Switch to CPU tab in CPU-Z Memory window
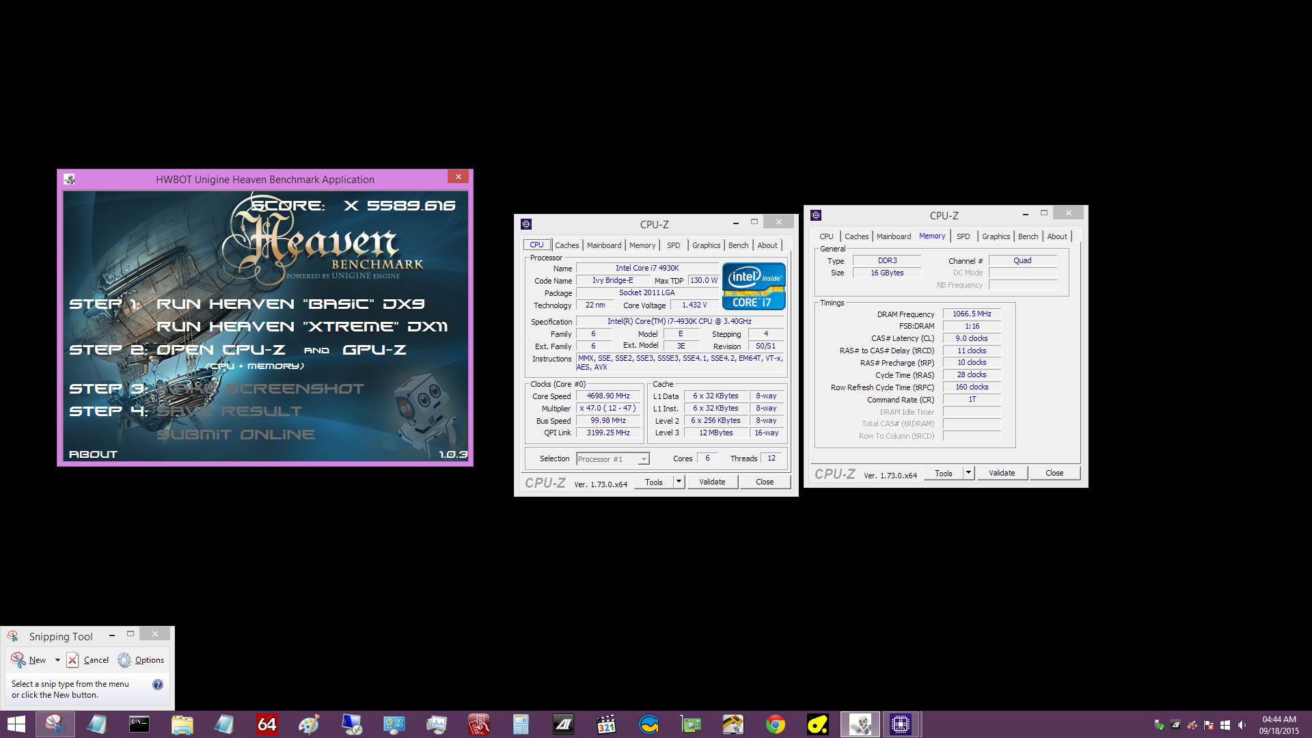Image resolution: width=1312 pixels, height=738 pixels. (826, 236)
